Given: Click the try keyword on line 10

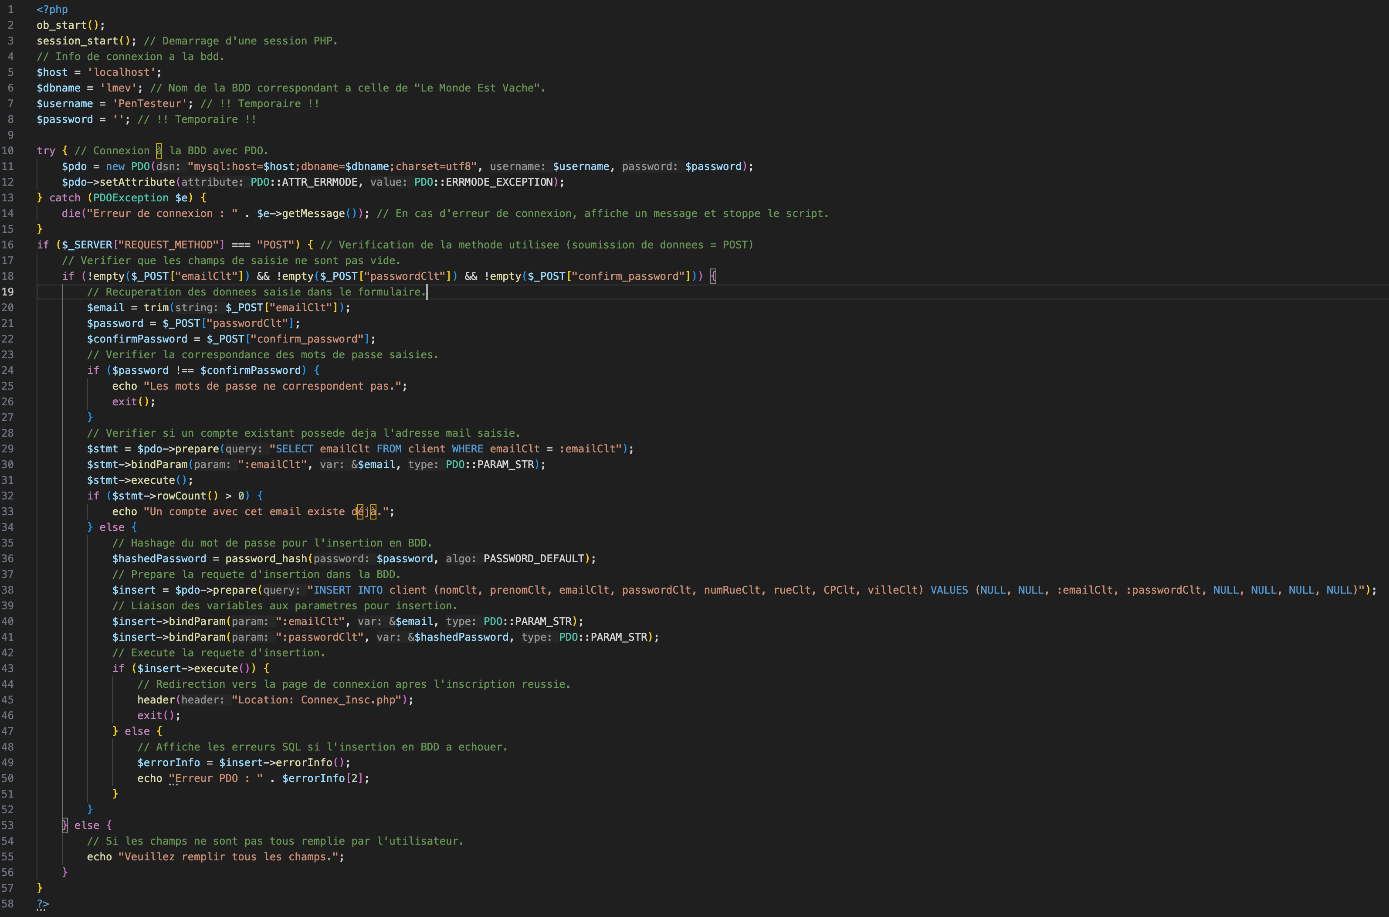Looking at the screenshot, I should click(46, 150).
